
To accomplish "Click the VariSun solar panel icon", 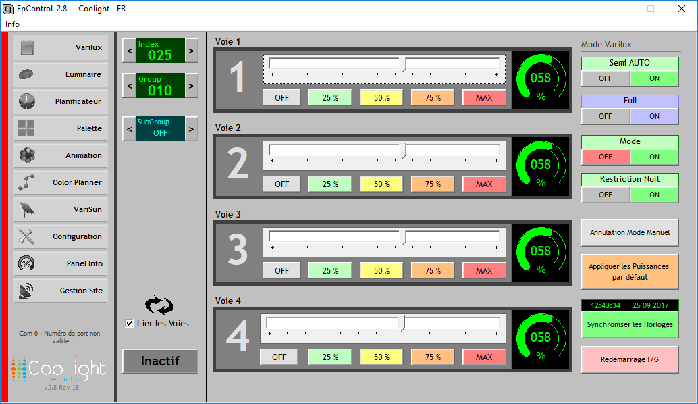I will click(27, 209).
